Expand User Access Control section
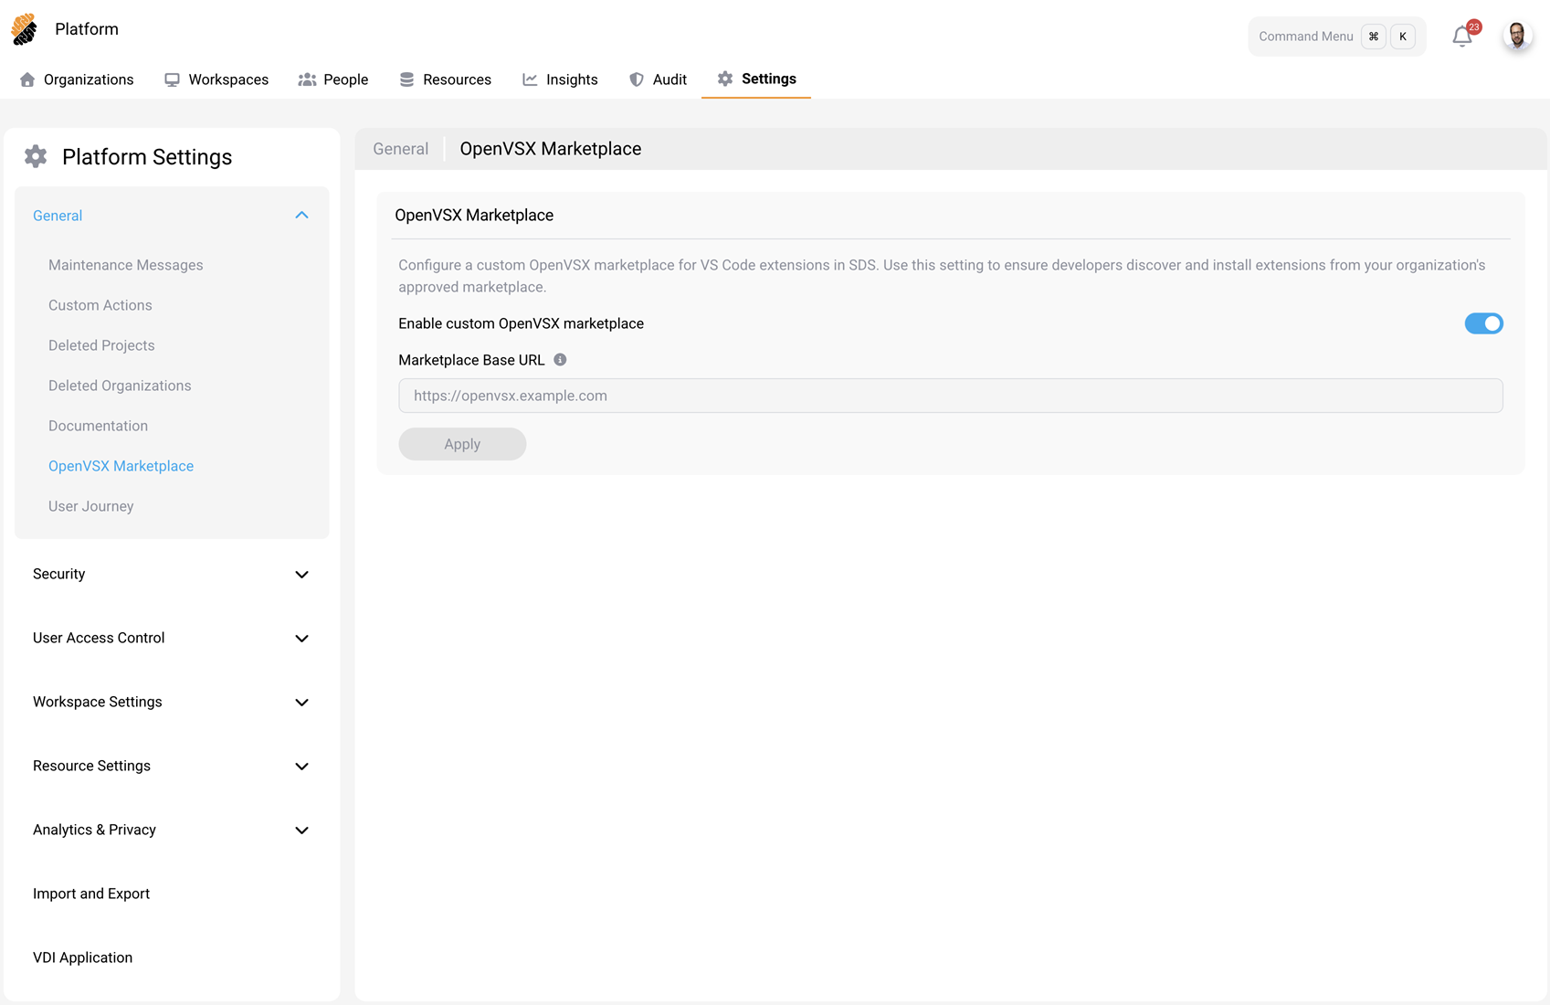Screen dimensions: 1550x1005 coord(172,638)
